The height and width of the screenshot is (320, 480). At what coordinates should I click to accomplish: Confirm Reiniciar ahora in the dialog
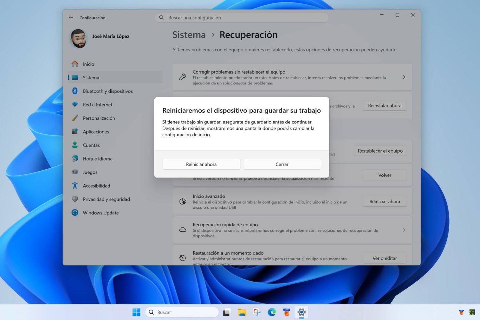click(x=201, y=164)
